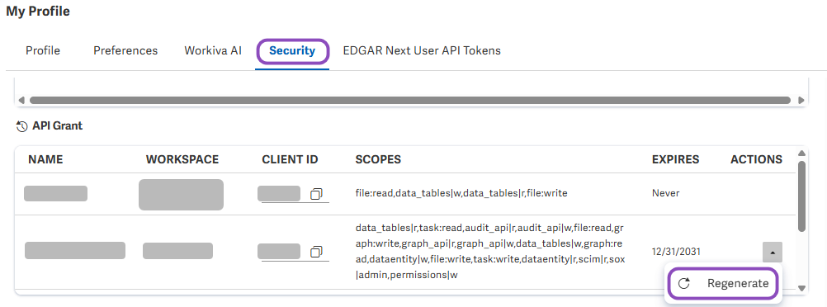Click scopes text starting data_tables|r,task:read
The height and width of the screenshot is (307, 827).
(490, 252)
